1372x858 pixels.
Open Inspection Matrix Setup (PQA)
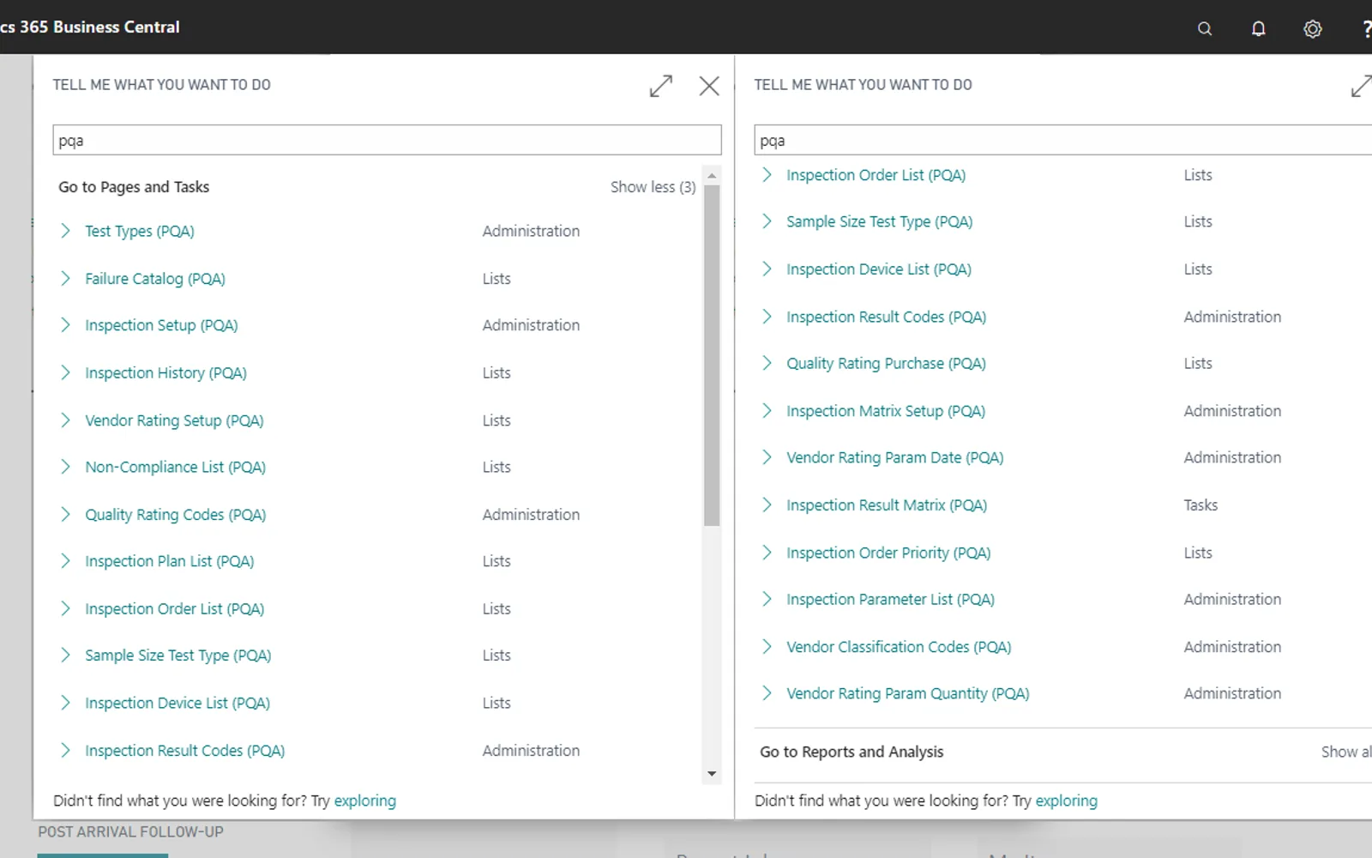[x=886, y=411]
